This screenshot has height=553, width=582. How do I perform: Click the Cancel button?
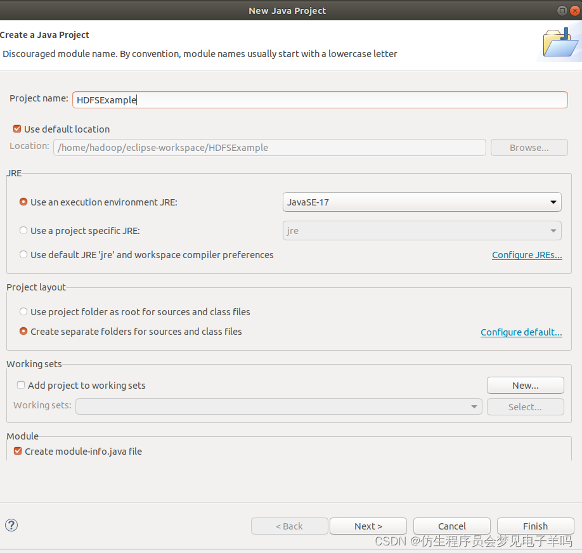click(x=452, y=526)
